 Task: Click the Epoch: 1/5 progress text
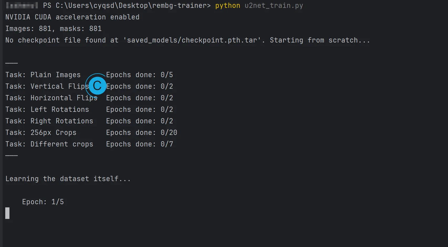(x=43, y=202)
